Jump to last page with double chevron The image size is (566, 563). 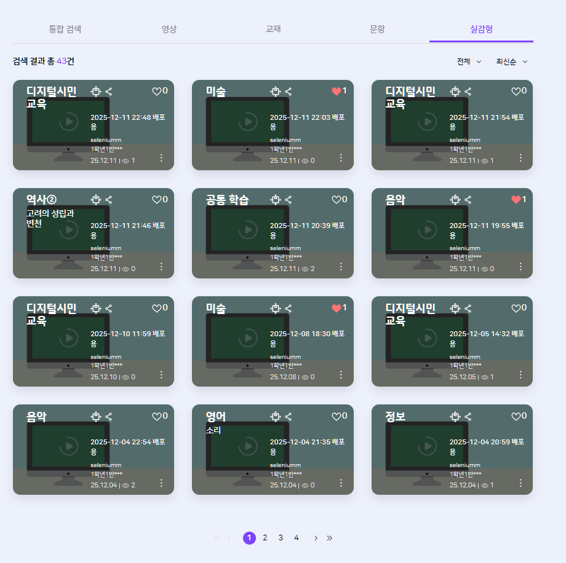[x=329, y=538]
